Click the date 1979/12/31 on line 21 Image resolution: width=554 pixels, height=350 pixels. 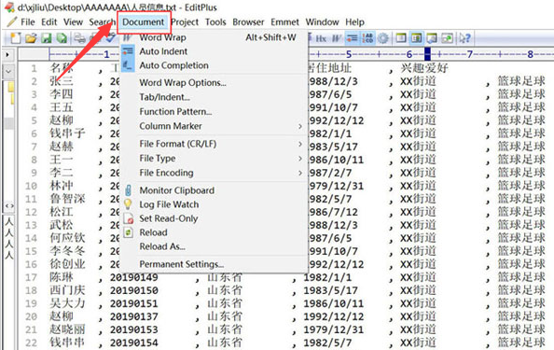click(x=334, y=329)
